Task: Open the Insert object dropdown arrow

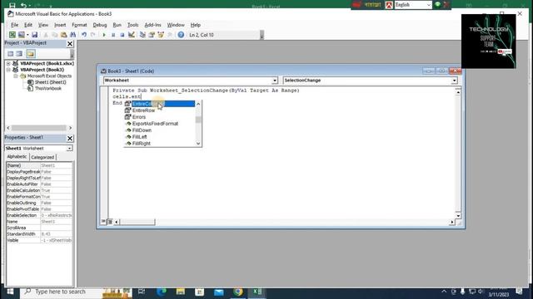Action: pos(27,35)
